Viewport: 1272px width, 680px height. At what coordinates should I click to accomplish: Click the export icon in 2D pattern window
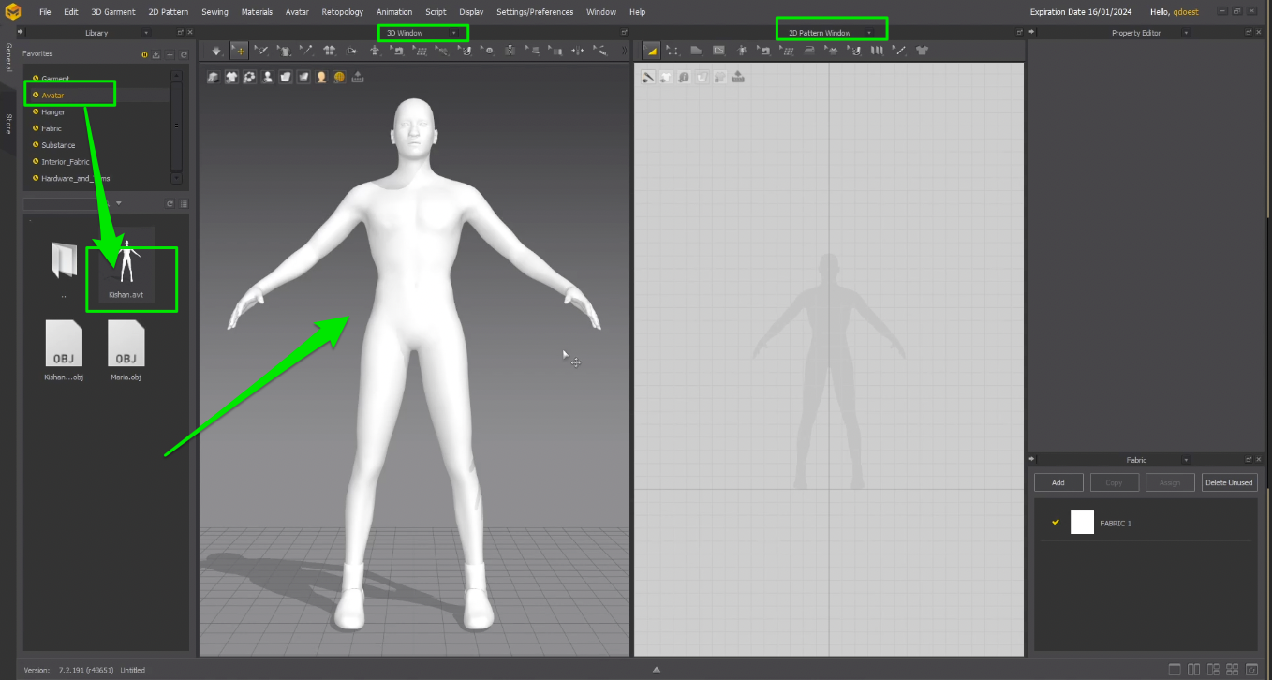click(737, 77)
